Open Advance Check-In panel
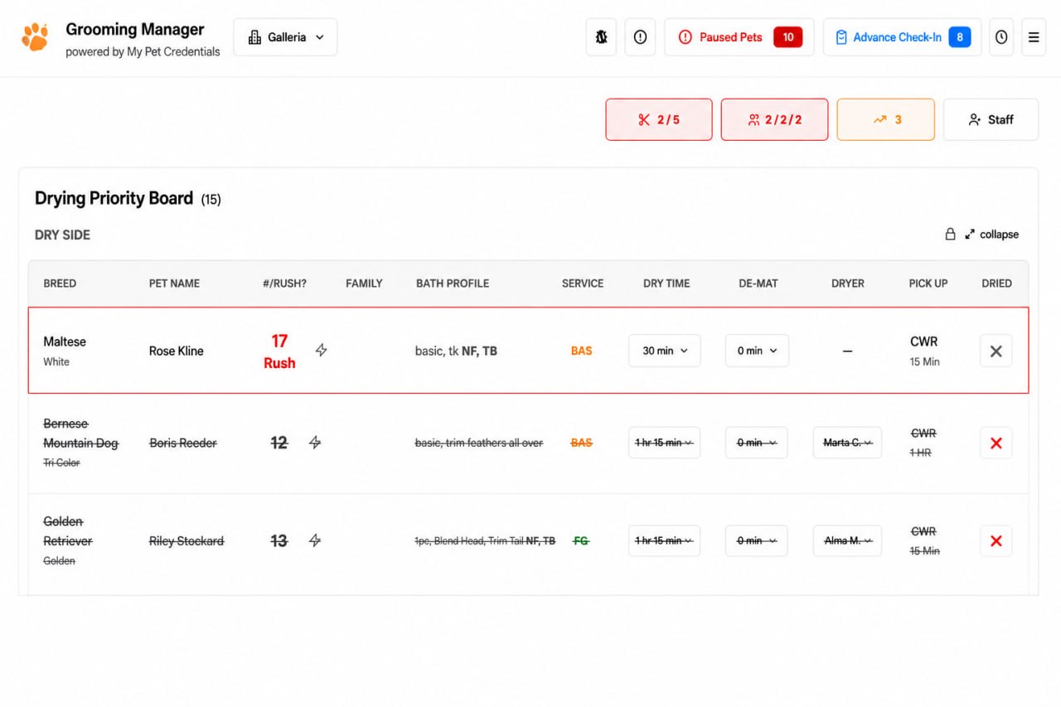This screenshot has width=1061, height=707. click(x=902, y=37)
